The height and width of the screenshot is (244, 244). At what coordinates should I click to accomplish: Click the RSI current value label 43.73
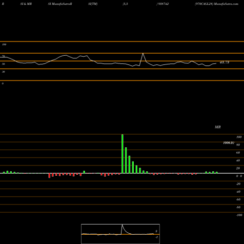pos(224,62)
